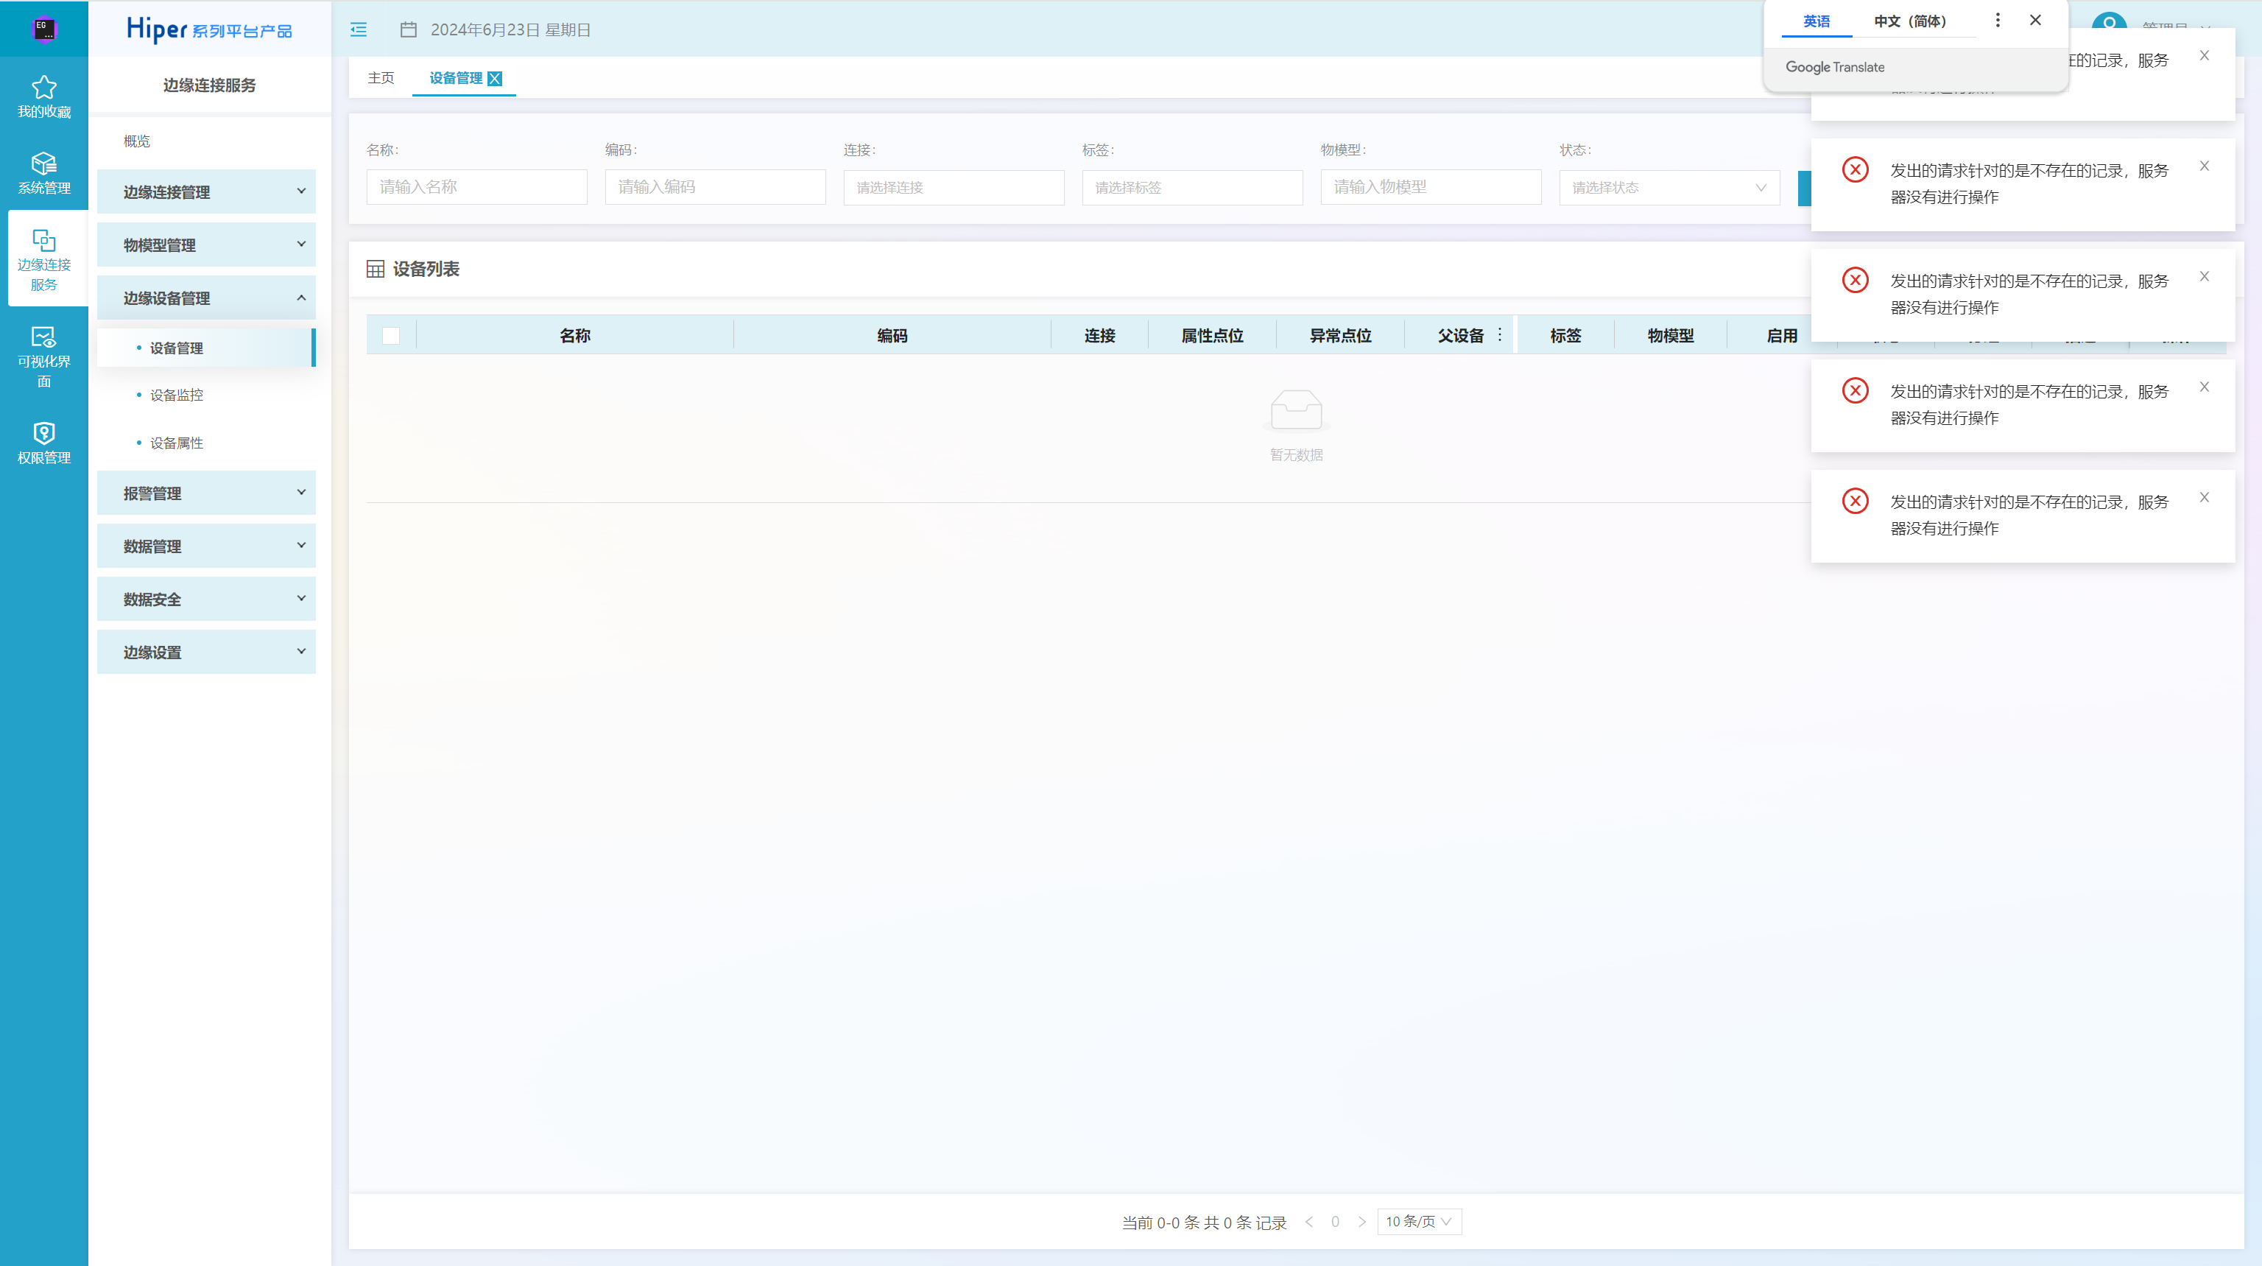Dismiss the third error notification
This screenshot has width=2262, height=1266.
(2204, 277)
